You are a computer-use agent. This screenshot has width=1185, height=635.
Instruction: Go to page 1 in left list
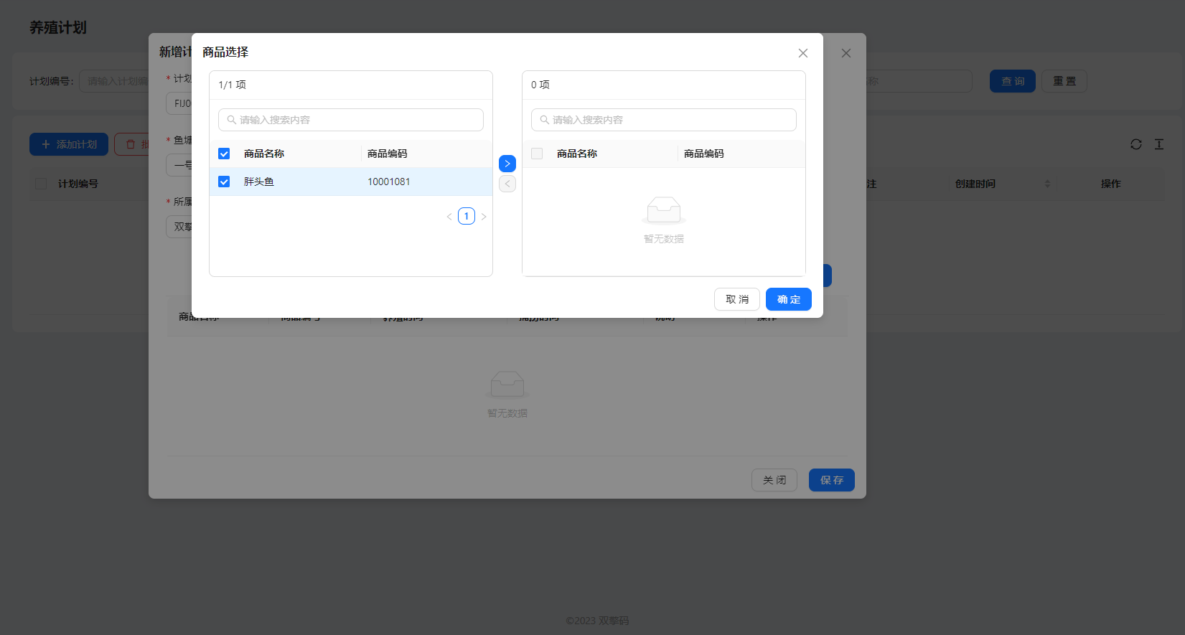coord(467,216)
